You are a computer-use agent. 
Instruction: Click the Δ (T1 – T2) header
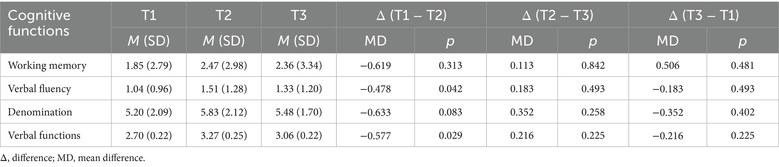coord(411,15)
